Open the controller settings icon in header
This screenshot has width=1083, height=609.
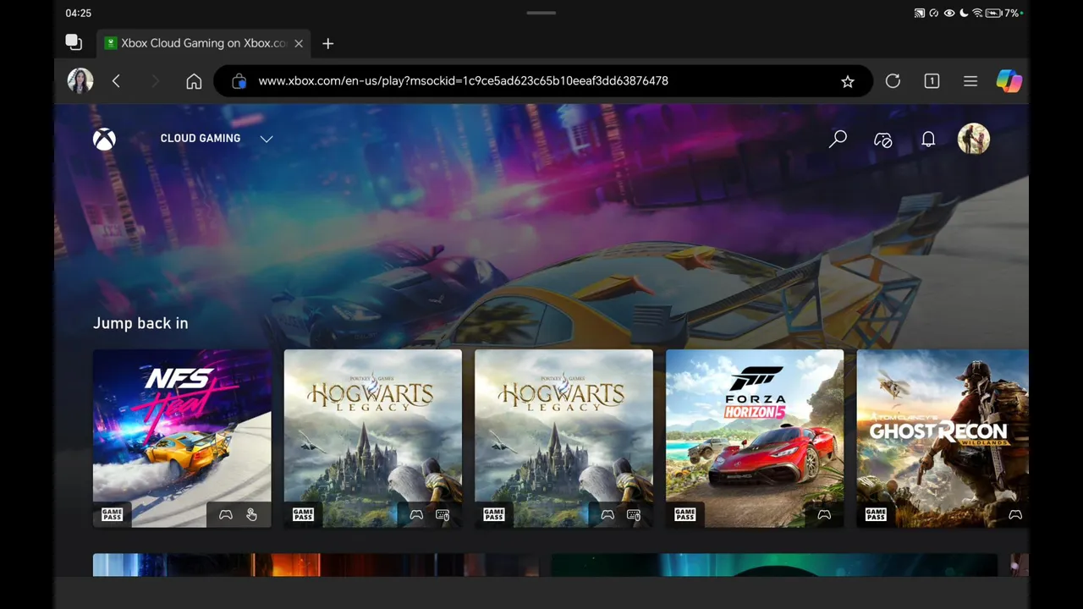(x=882, y=140)
